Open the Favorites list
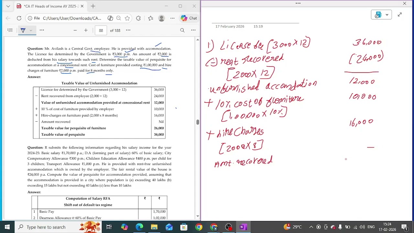The image size is (414, 233). click(150, 18)
